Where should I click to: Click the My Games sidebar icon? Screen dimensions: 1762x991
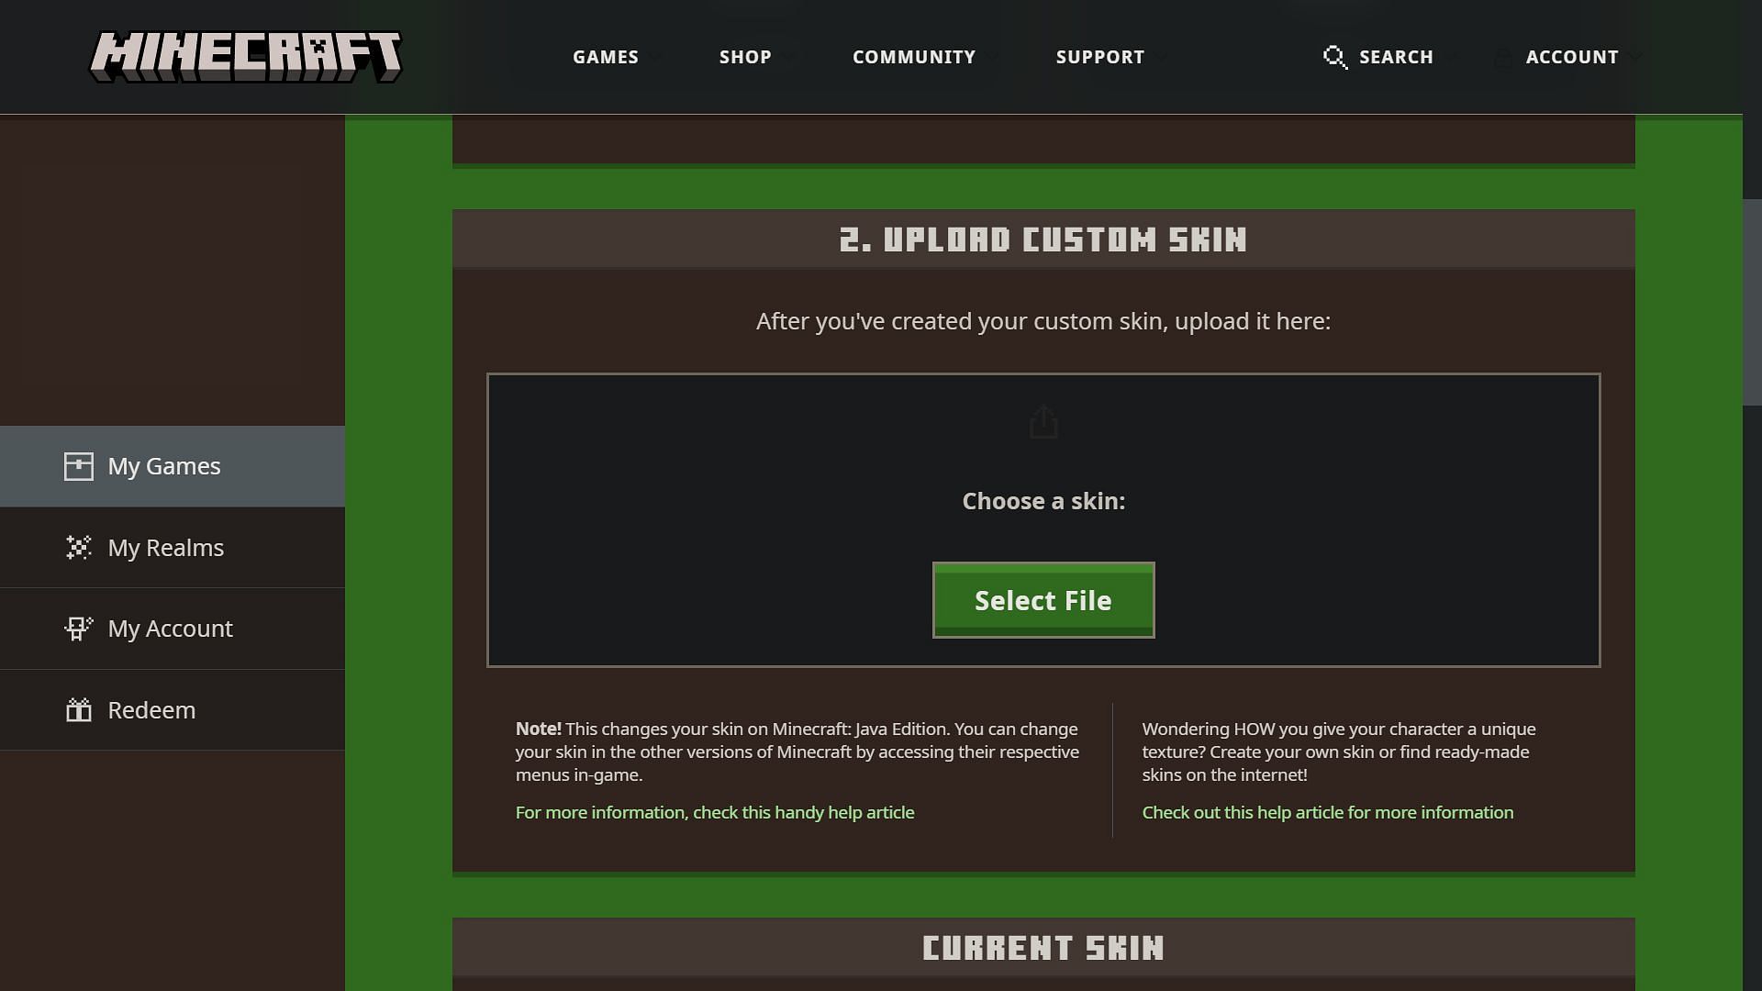(79, 466)
